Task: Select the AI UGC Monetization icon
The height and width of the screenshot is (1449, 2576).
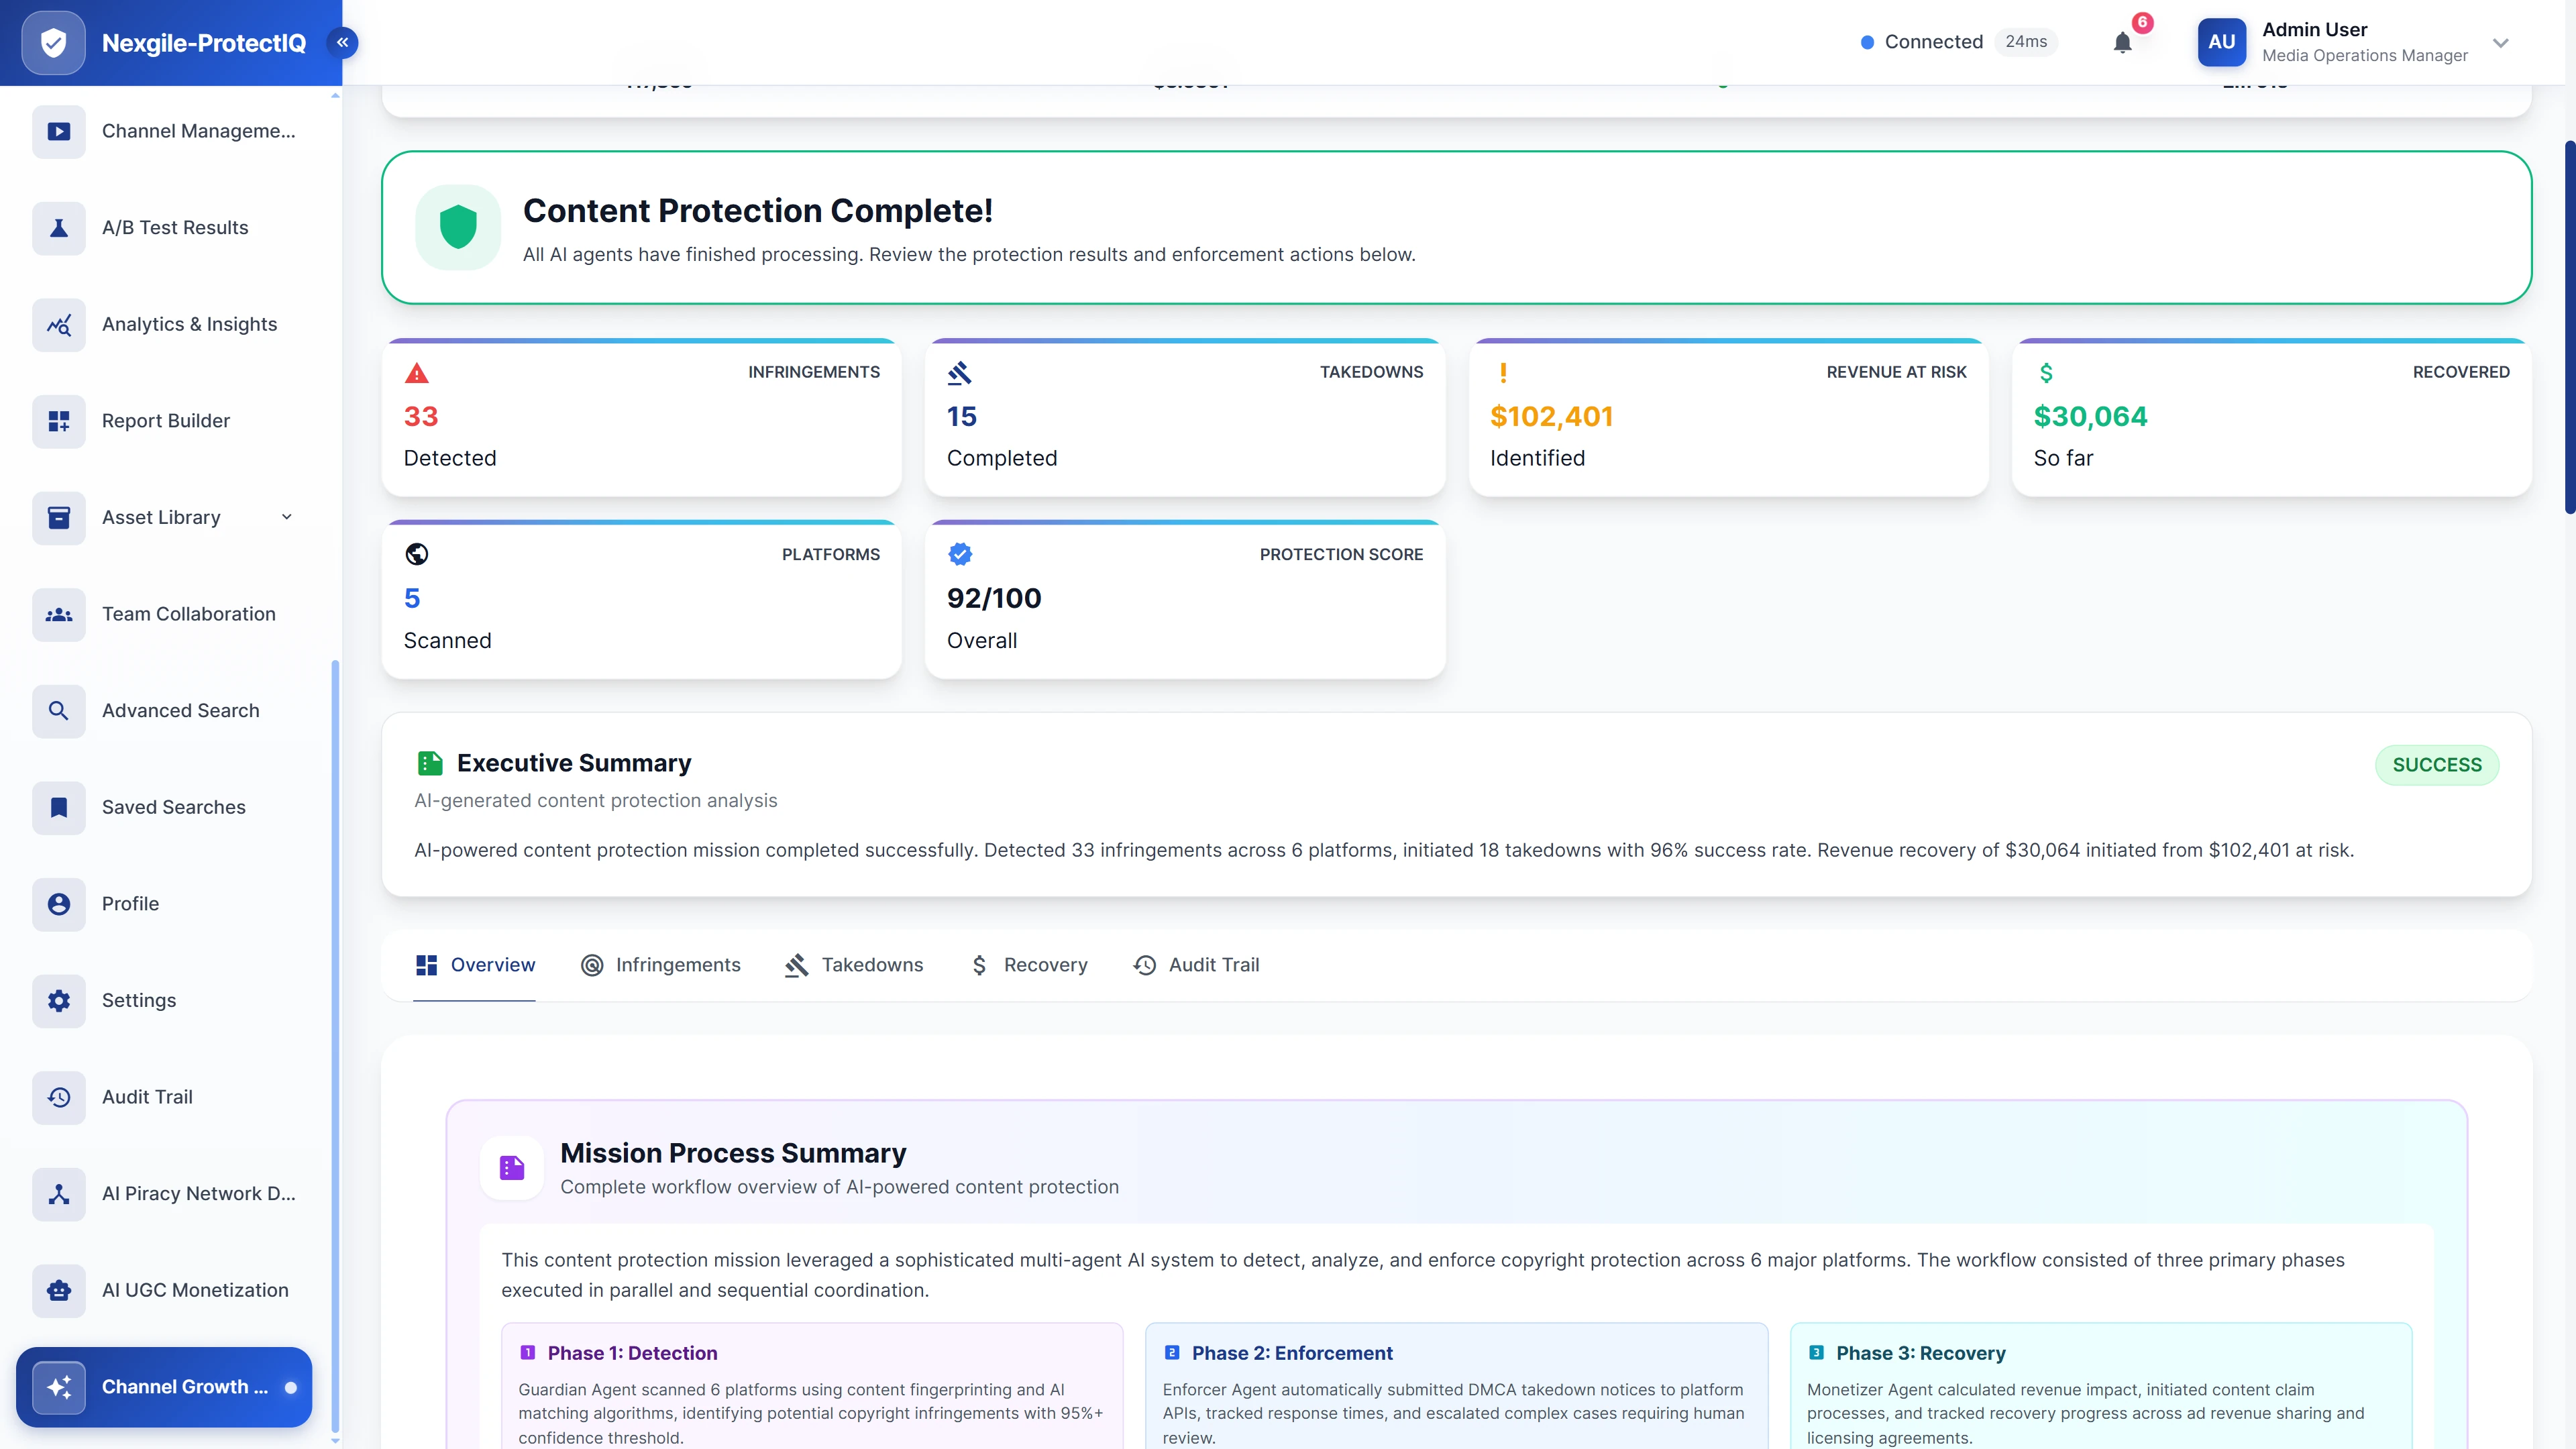Action: [x=58, y=1290]
